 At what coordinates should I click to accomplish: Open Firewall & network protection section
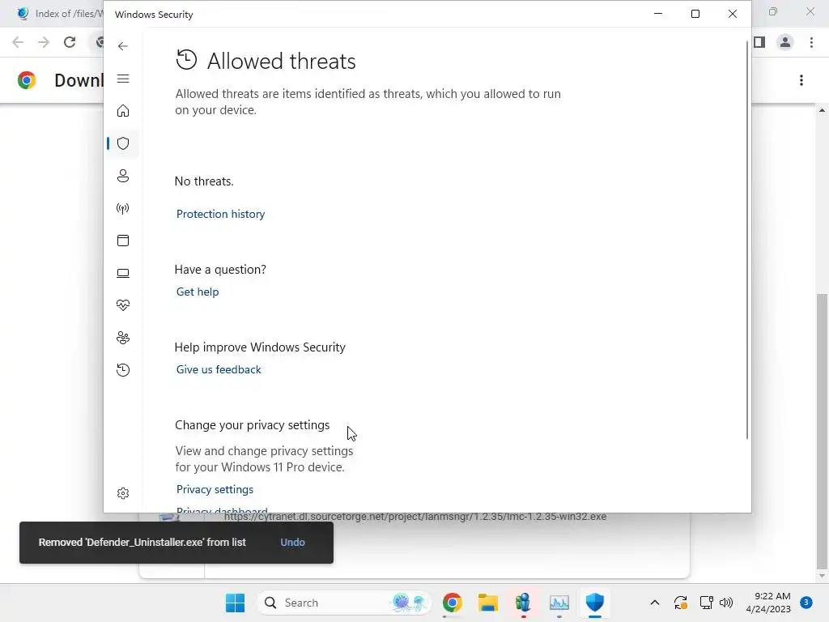tap(123, 208)
